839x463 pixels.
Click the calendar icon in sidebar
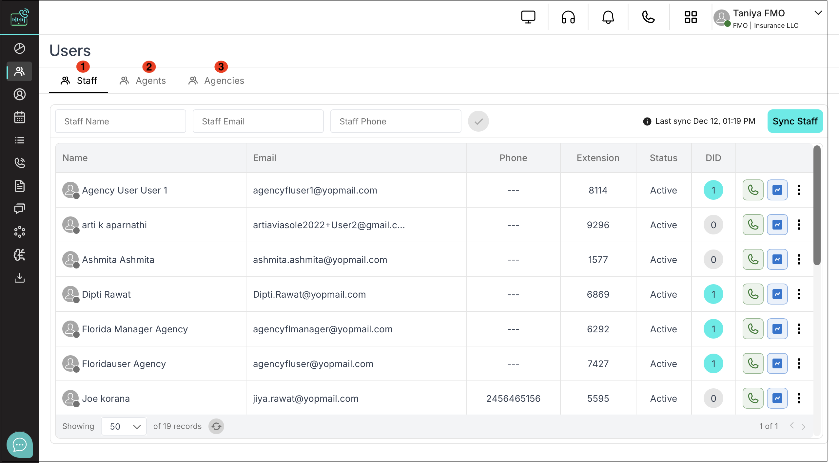(19, 117)
